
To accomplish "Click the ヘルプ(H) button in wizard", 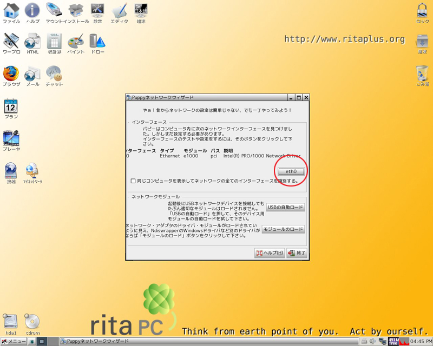I will pyautogui.click(x=270, y=253).
